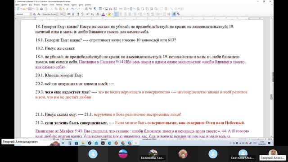Expand the New document dropdown arrow

(x=21, y=9)
